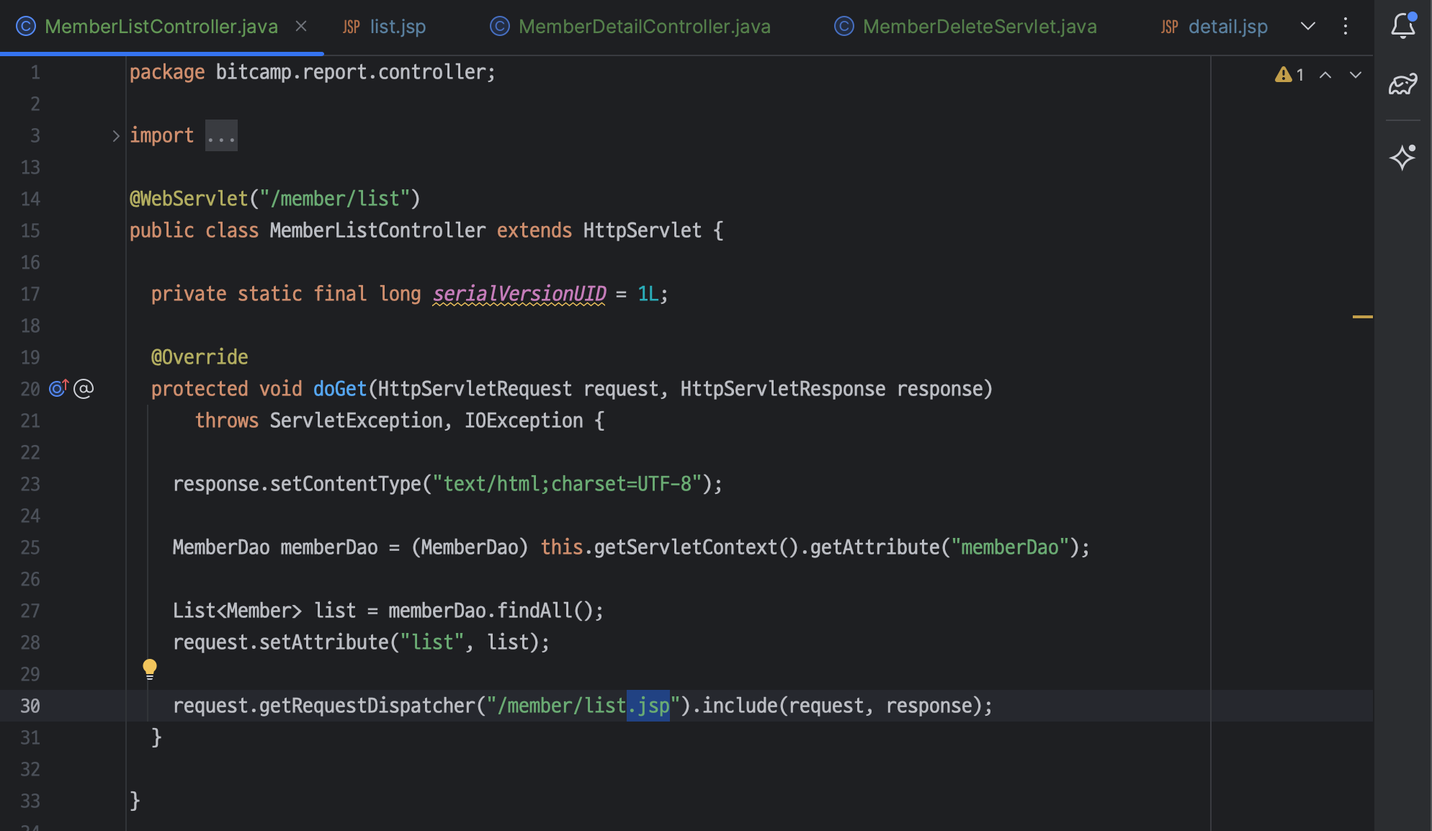Show hidden tabs dropdown chevron
Image resolution: width=1432 pixels, height=831 pixels.
click(1308, 27)
